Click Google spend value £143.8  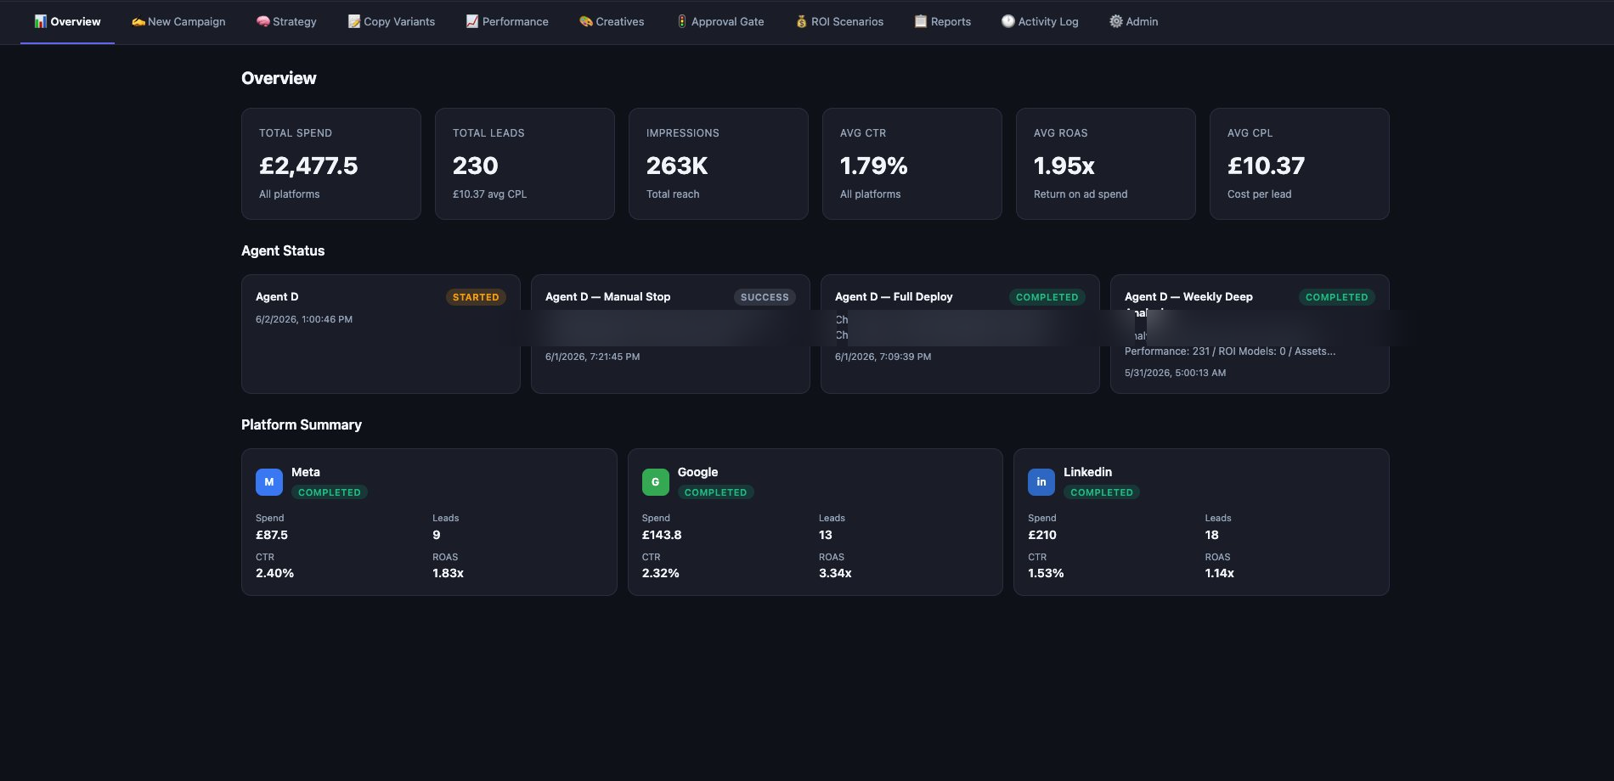[x=662, y=535]
